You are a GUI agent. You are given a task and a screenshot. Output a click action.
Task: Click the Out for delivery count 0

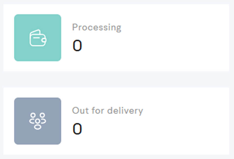coord(77,129)
